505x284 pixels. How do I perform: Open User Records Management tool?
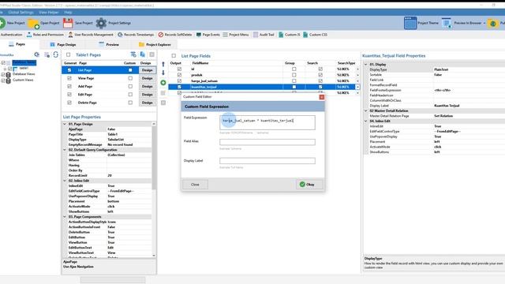pos(91,35)
